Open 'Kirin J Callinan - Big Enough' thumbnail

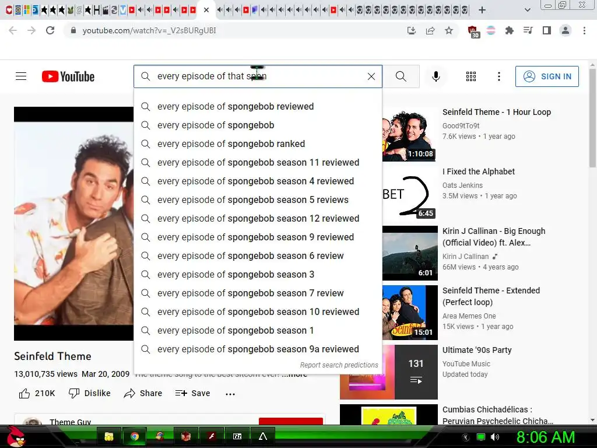(x=410, y=253)
